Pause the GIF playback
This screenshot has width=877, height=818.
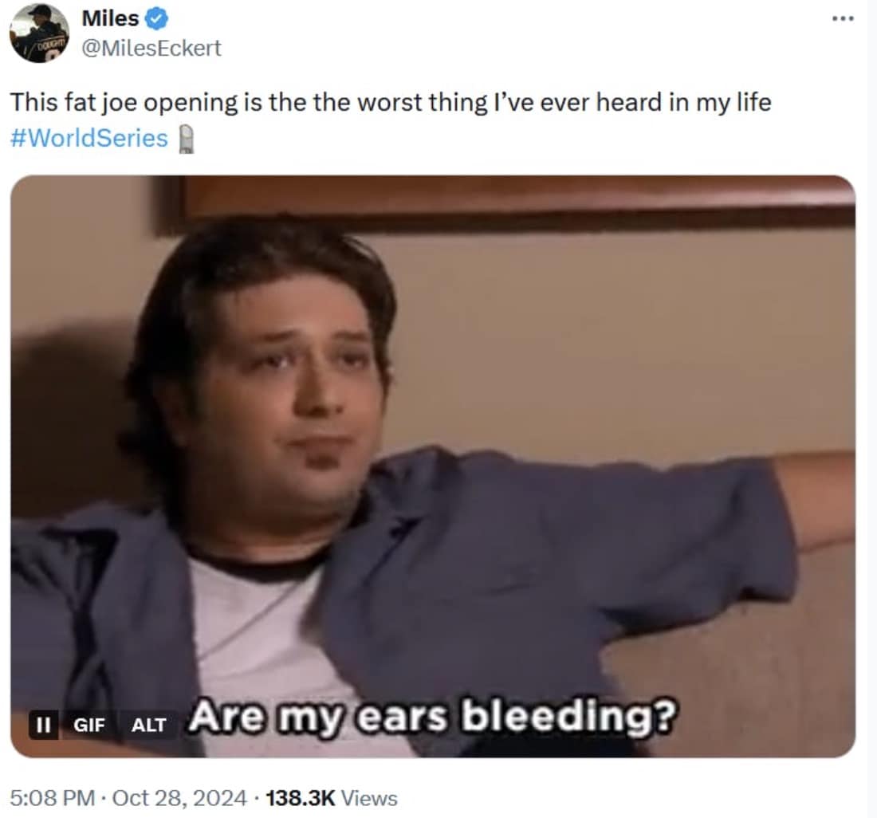43,725
